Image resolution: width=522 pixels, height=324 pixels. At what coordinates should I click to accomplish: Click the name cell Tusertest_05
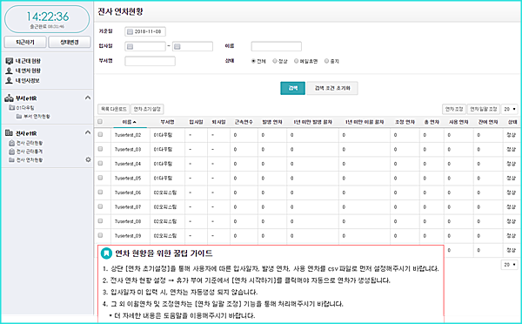click(128, 178)
